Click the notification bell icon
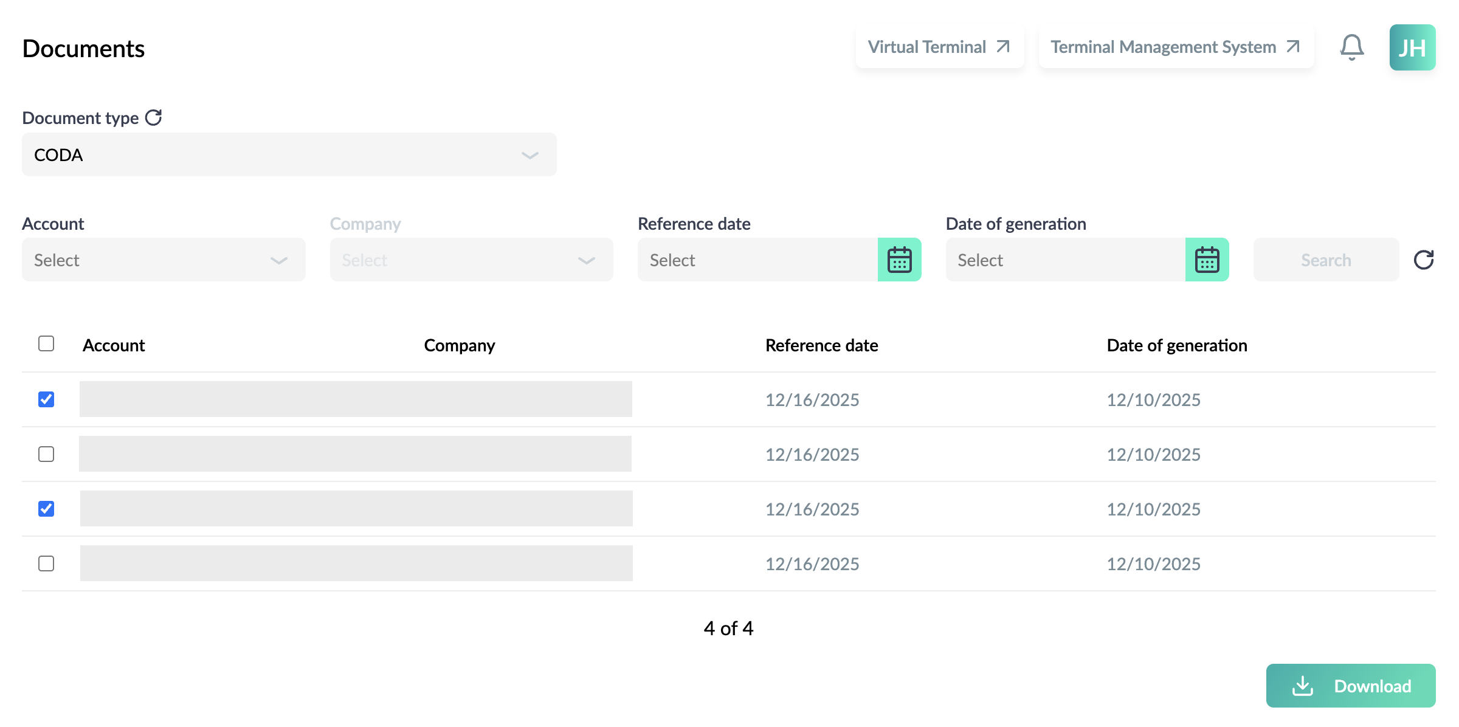The width and height of the screenshot is (1459, 727). 1352,47
